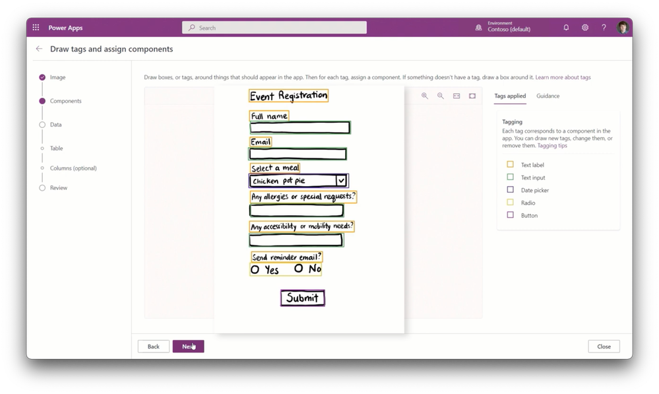Viewport: 659px width, 394px height.
Task: Select the Submit button tag
Action: [x=303, y=298]
